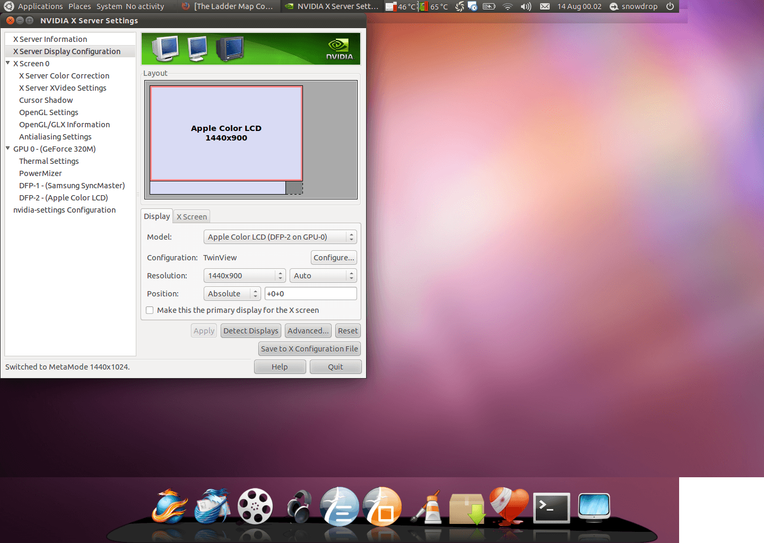Open the bandaged heart dock icon
This screenshot has width=764, height=543.
coord(509,506)
